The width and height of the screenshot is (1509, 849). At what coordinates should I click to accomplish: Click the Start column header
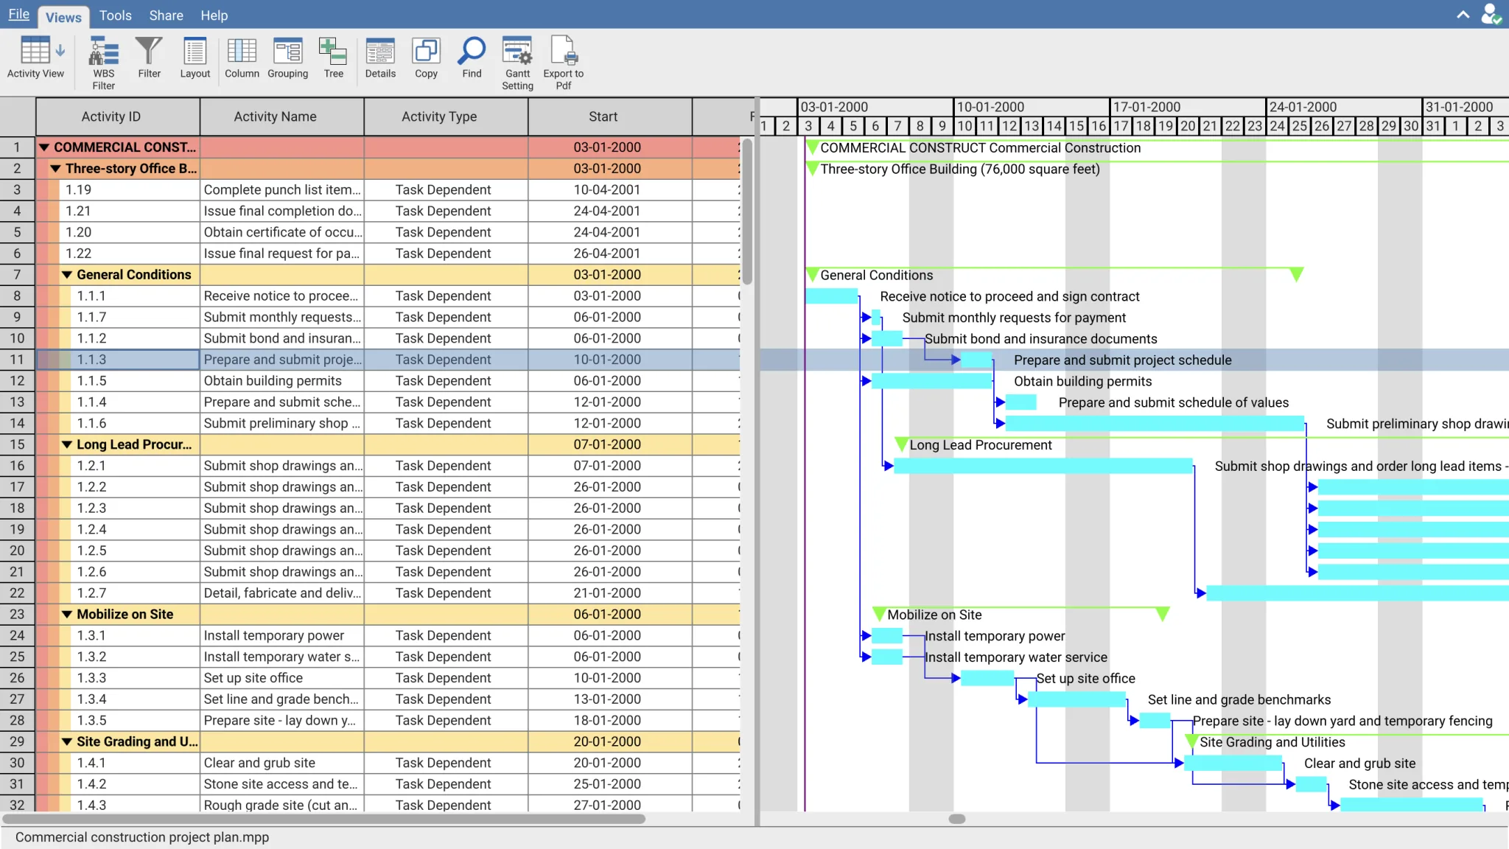coord(610,116)
